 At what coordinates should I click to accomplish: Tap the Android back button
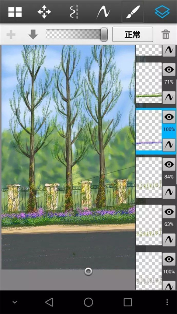pyautogui.click(x=49, y=302)
